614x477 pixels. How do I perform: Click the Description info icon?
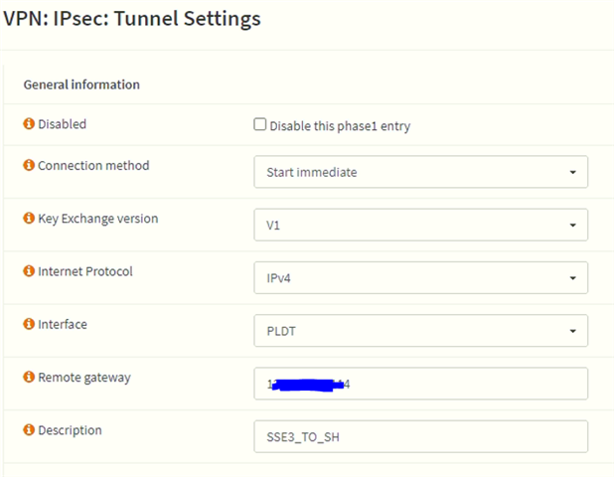coord(29,429)
